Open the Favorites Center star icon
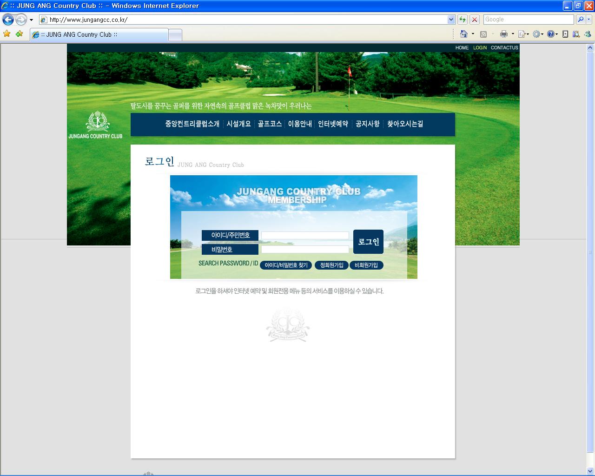Image resolution: width=595 pixels, height=476 pixels. (7, 34)
